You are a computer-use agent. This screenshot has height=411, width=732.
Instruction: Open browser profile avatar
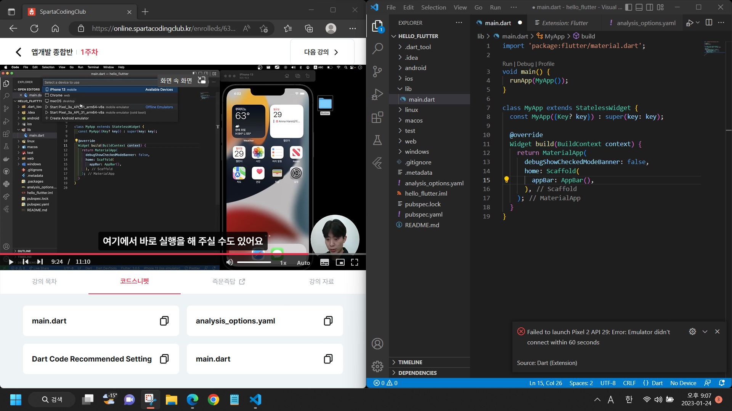coord(331,29)
